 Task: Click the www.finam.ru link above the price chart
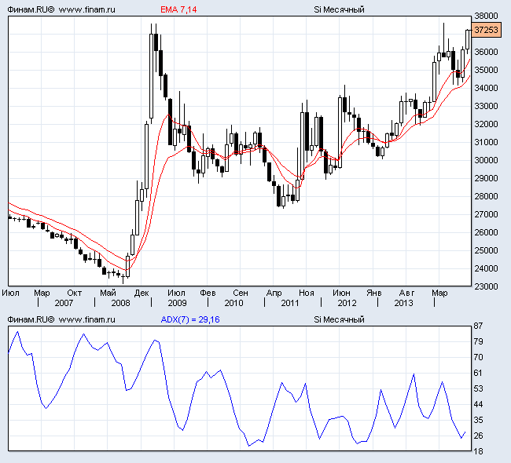87,9
